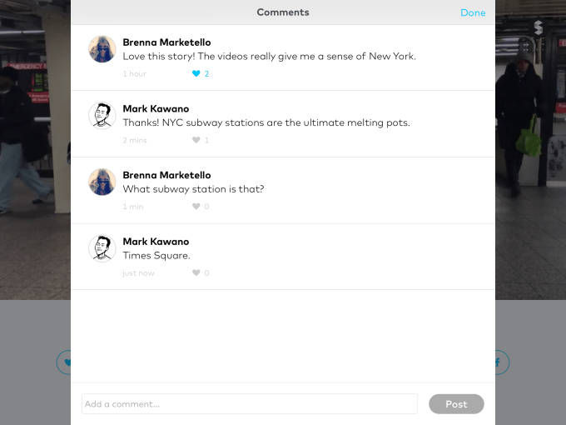Like Brenna's comment about New York videos

196,73
